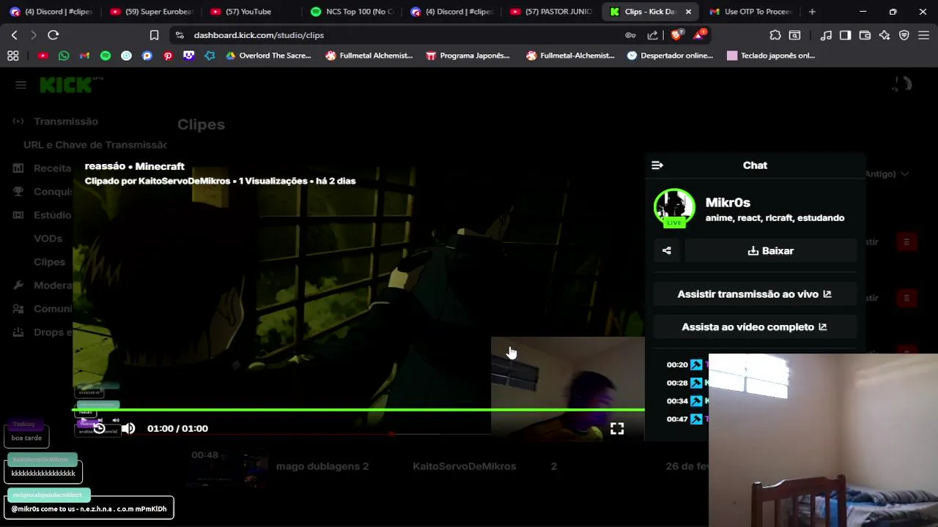Viewport: 938px width, 527px height.
Task: Switch to the PASTOR JUNIOR YouTube tab
Action: click(x=552, y=12)
